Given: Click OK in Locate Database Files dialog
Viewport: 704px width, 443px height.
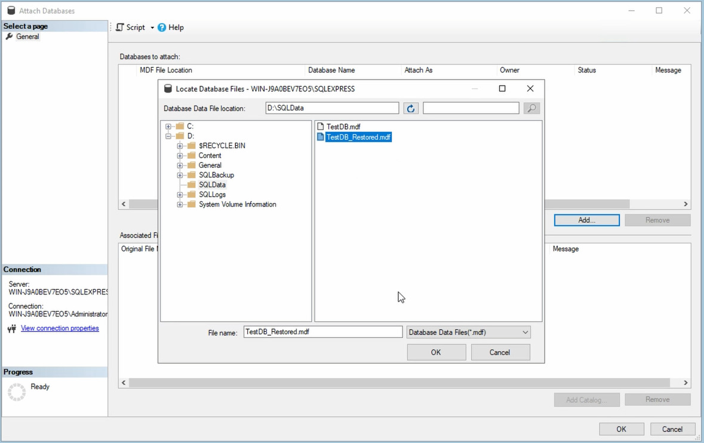Looking at the screenshot, I should pos(436,352).
